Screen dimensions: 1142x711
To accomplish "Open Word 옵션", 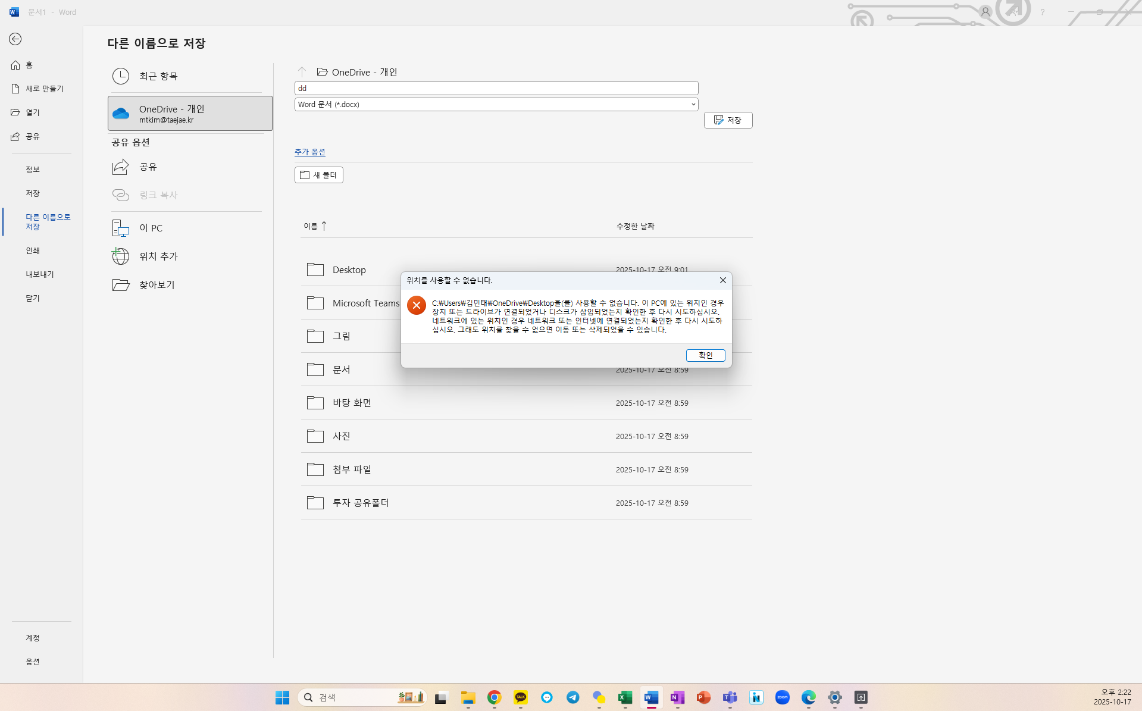I will [33, 662].
